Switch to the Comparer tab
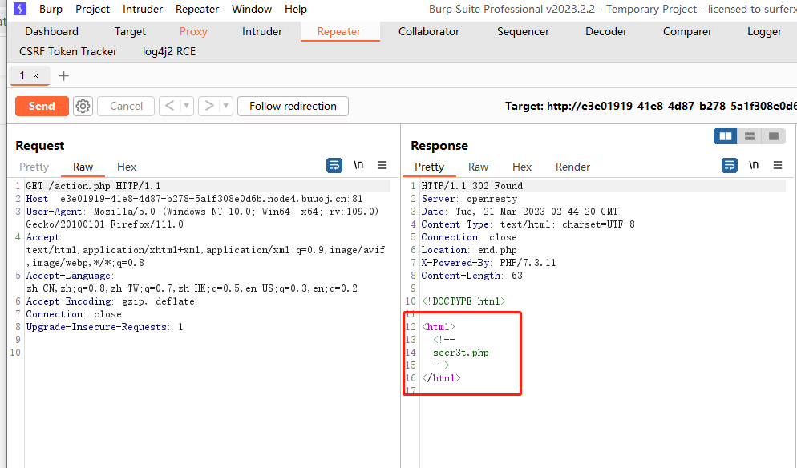The height and width of the screenshot is (468, 797). [688, 31]
